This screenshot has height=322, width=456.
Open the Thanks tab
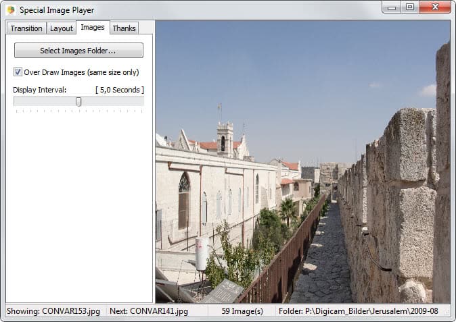point(124,28)
